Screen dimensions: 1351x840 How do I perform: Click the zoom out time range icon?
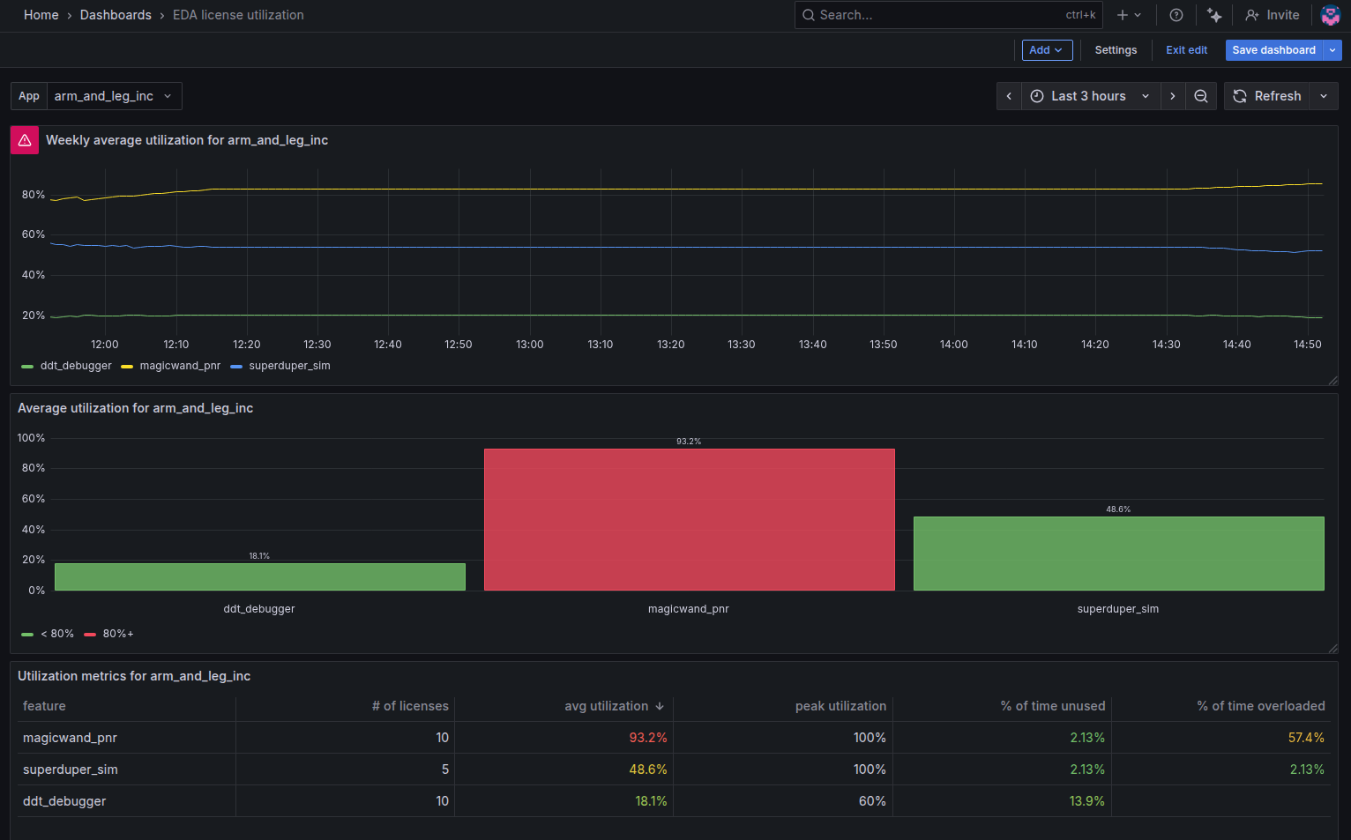1201,96
